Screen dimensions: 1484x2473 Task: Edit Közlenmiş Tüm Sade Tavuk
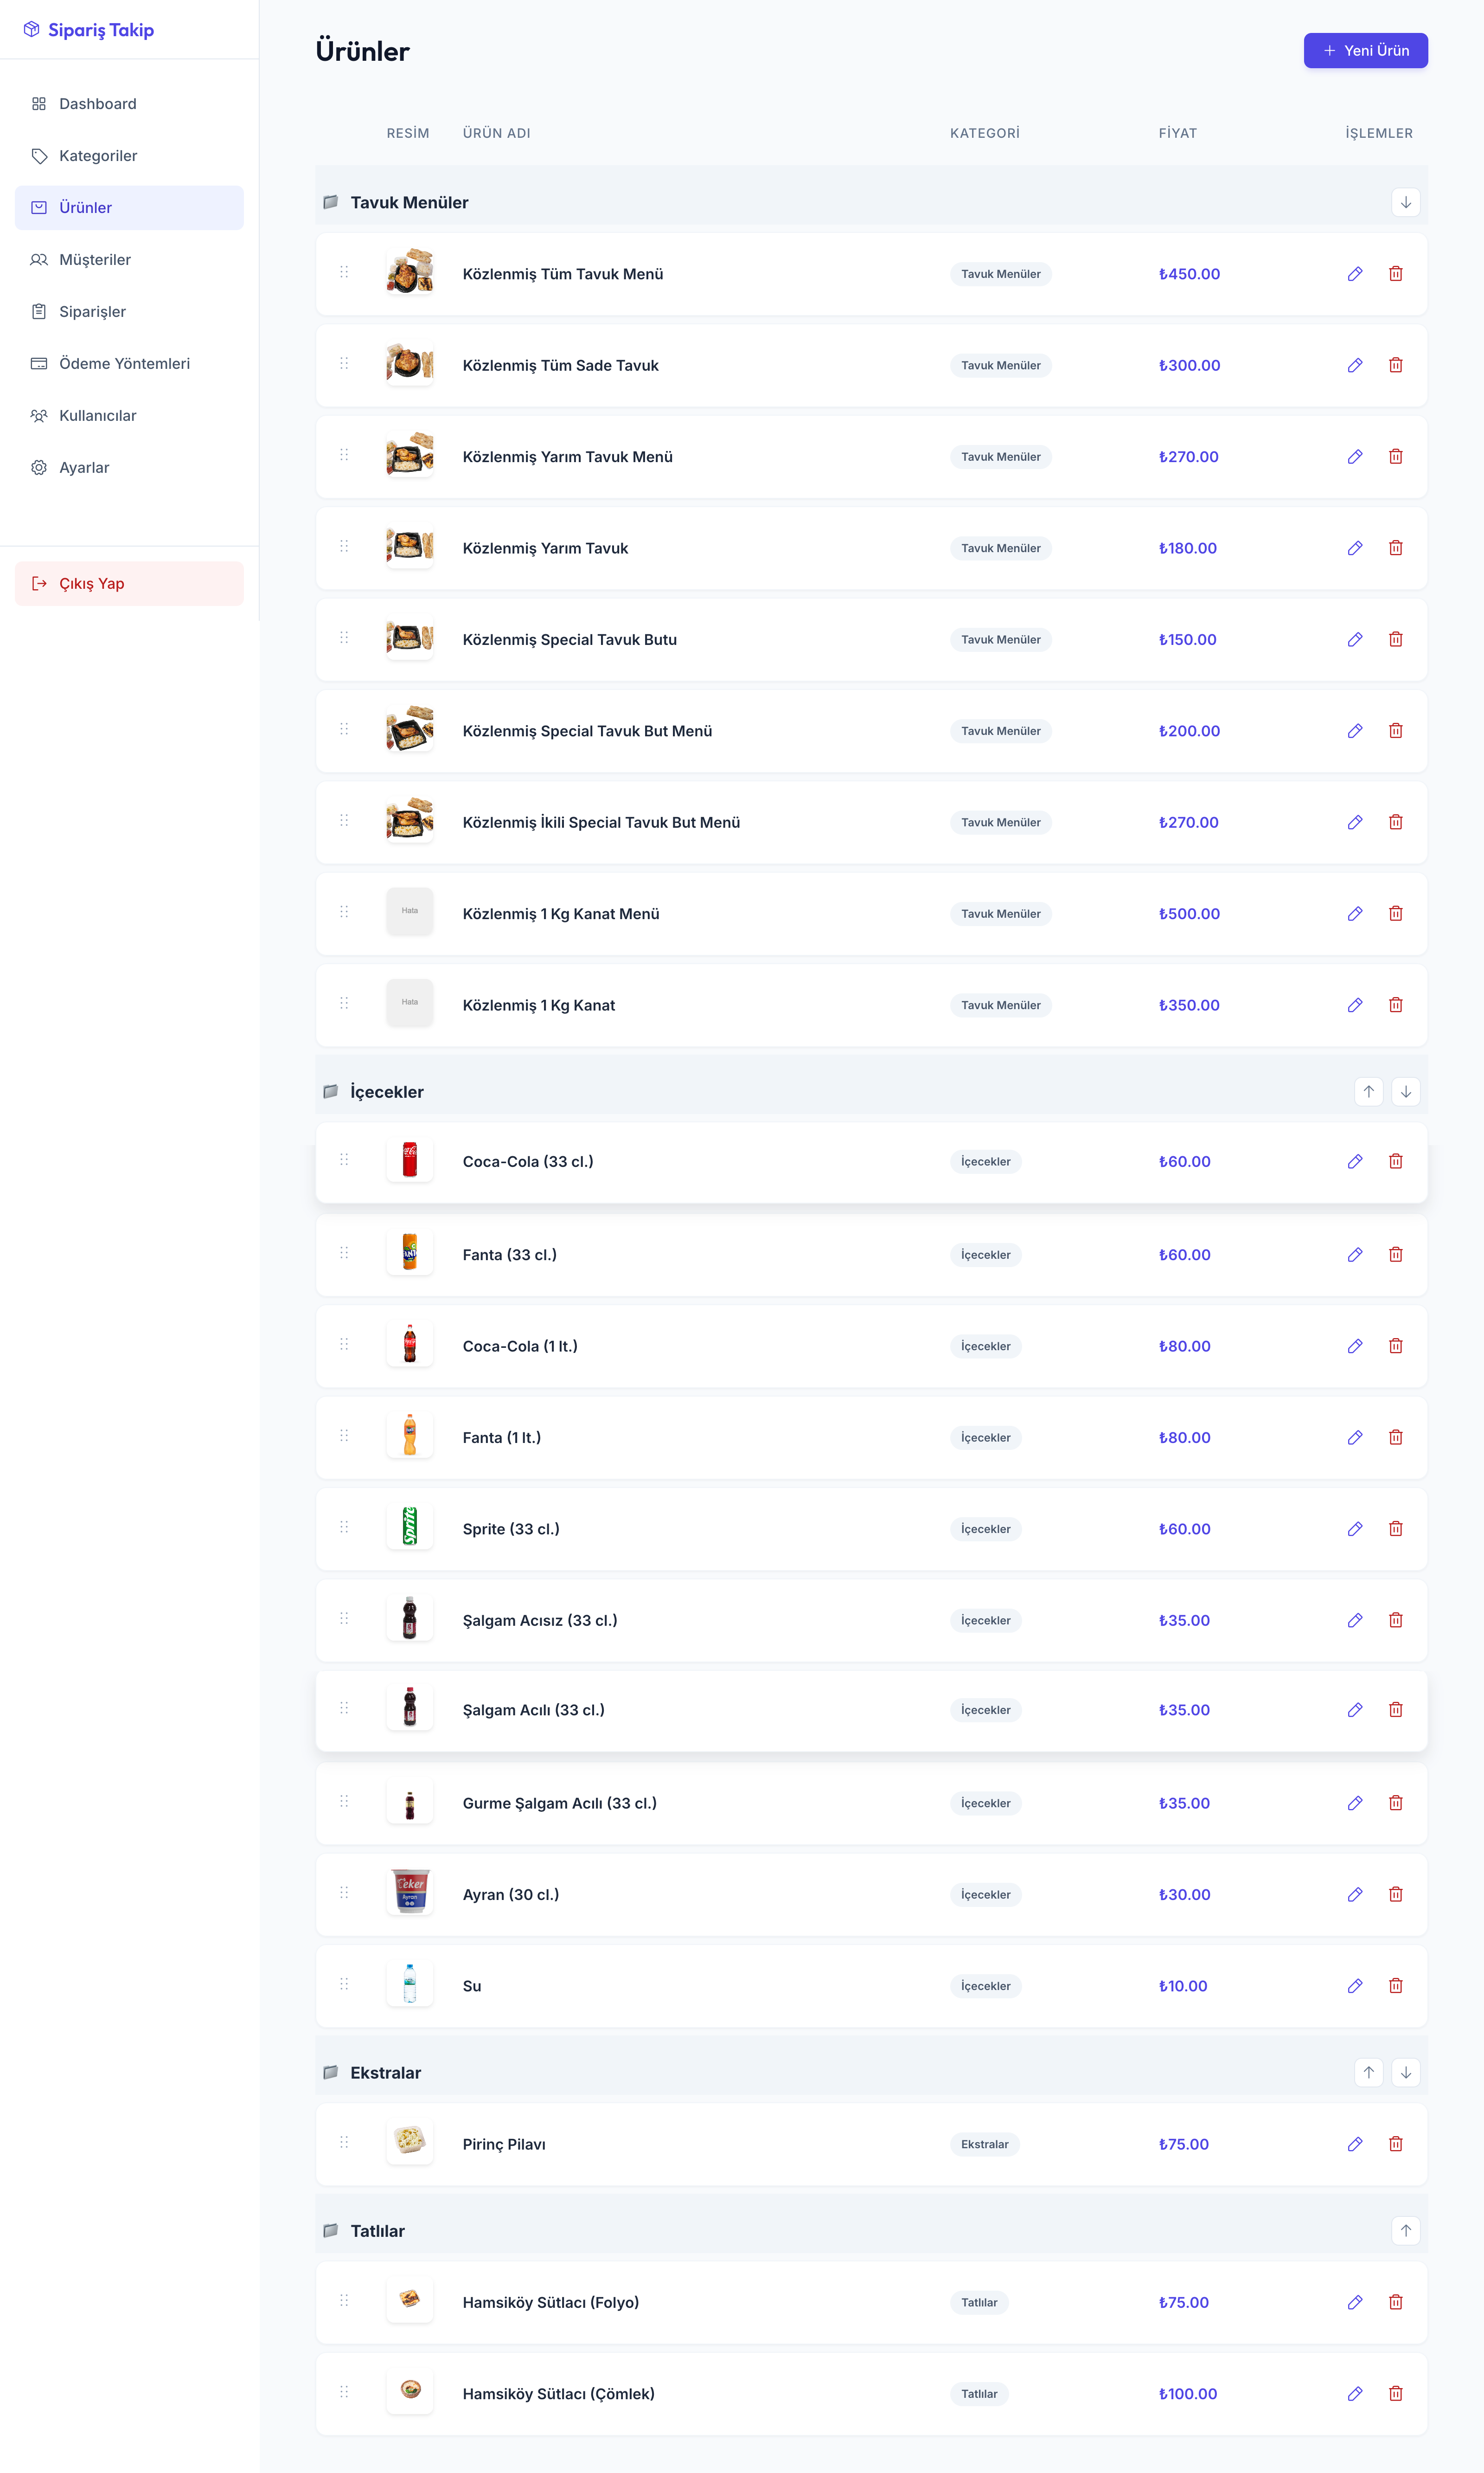[1355, 365]
